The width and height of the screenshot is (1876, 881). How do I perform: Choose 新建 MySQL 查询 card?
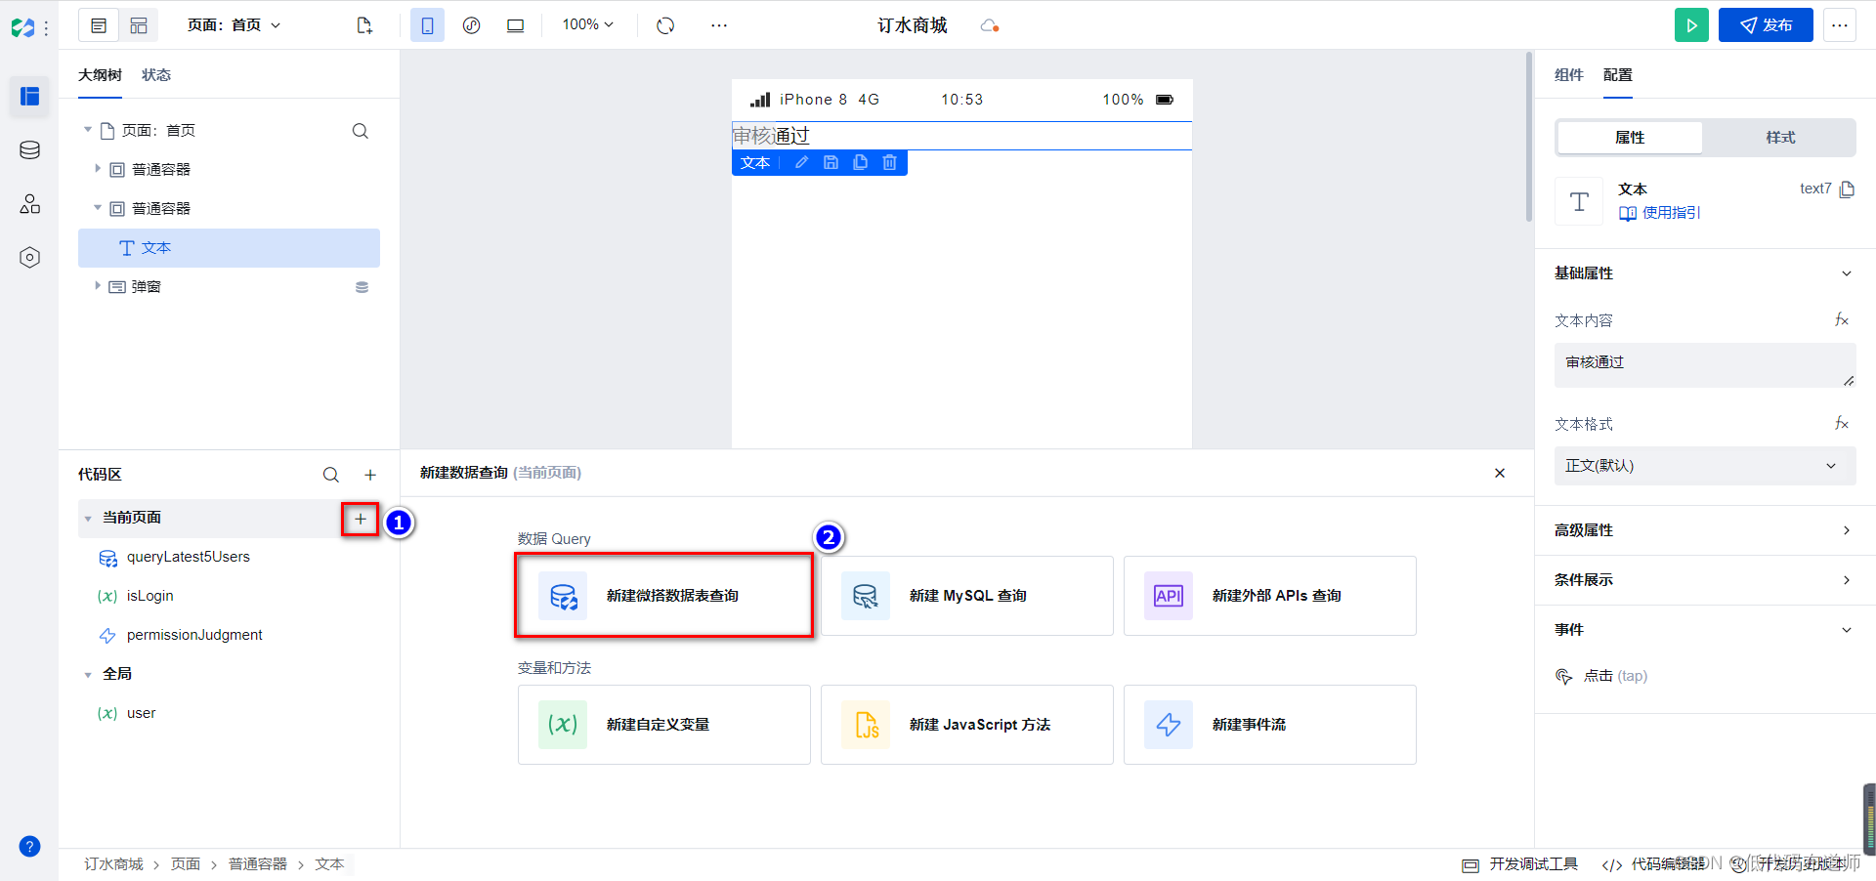967,596
